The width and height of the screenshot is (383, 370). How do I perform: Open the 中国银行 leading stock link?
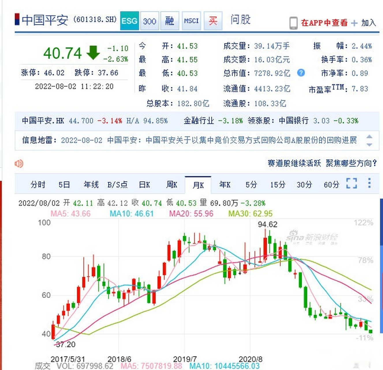(294, 121)
